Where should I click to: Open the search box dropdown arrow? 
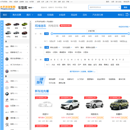click(x=119, y=7)
